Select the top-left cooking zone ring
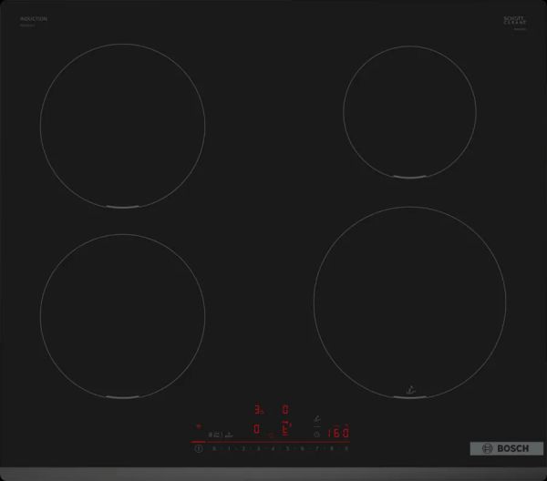Image resolution: width=547 pixels, height=481 pixels. pos(121,135)
